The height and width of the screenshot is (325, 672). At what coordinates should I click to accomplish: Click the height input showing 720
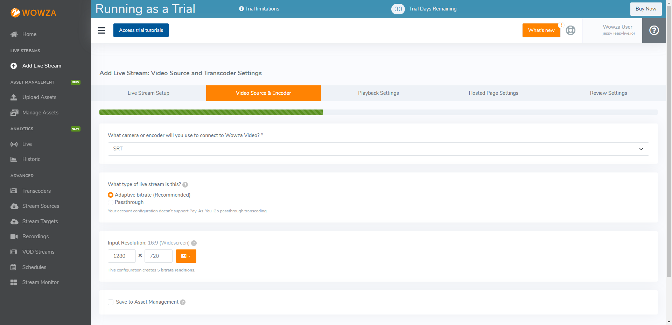tap(159, 256)
